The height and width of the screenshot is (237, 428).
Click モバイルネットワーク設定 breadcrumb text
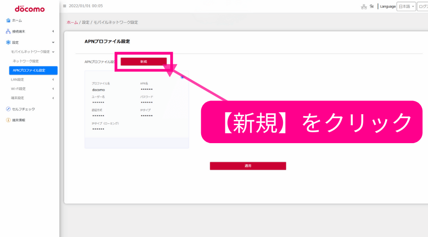click(x=116, y=22)
